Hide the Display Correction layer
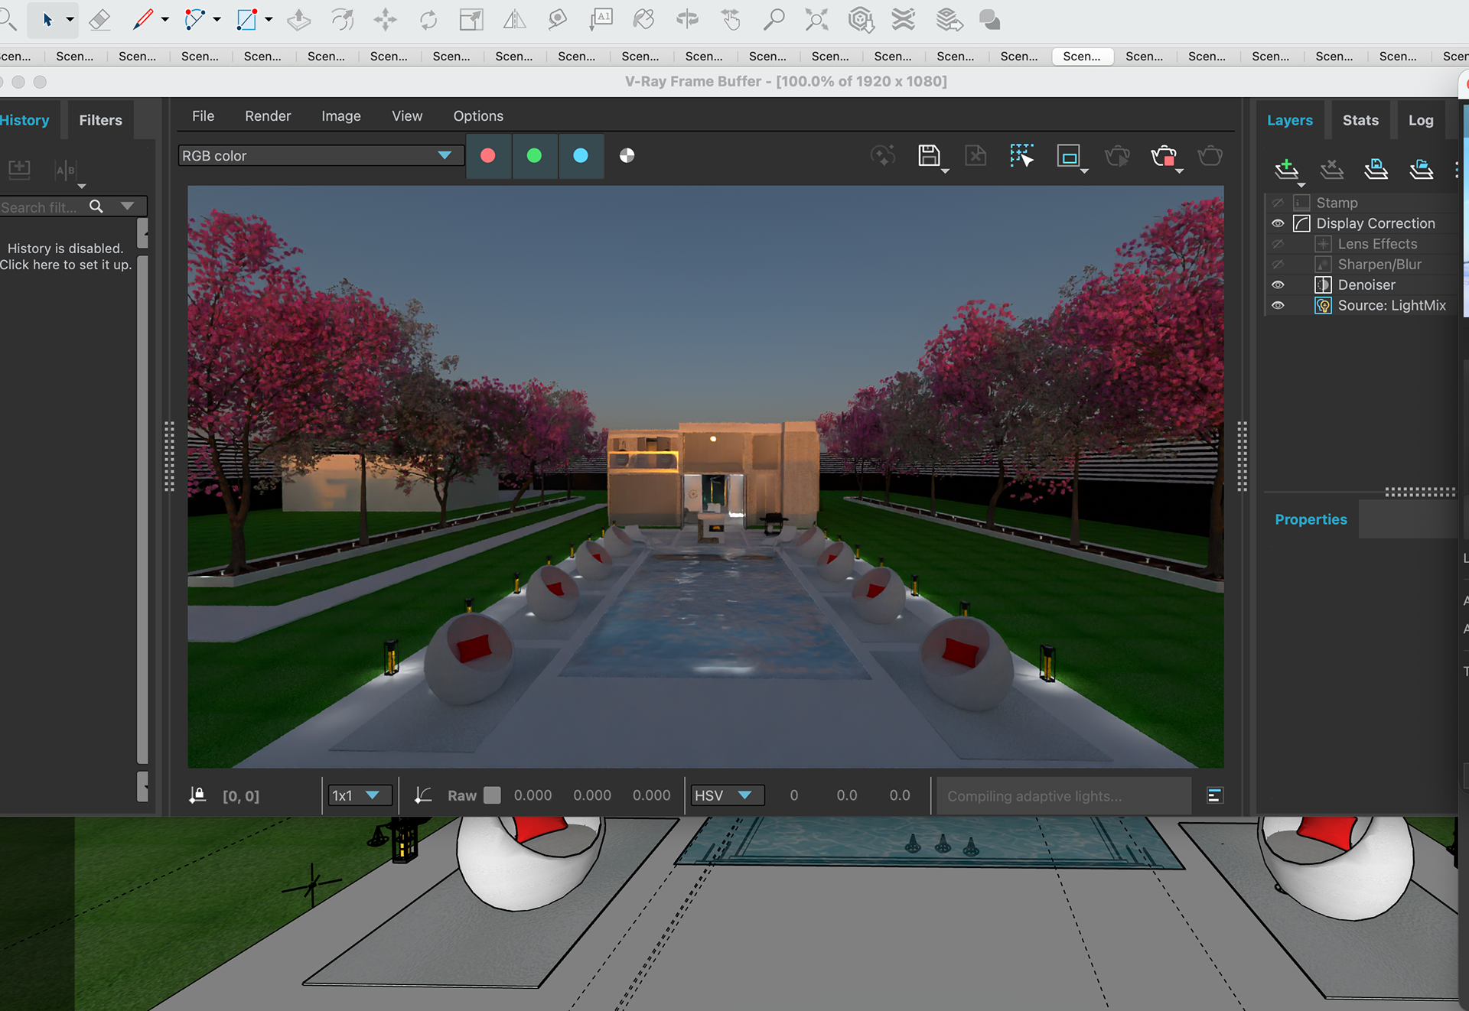This screenshot has width=1469, height=1011. coord(1278,223)
